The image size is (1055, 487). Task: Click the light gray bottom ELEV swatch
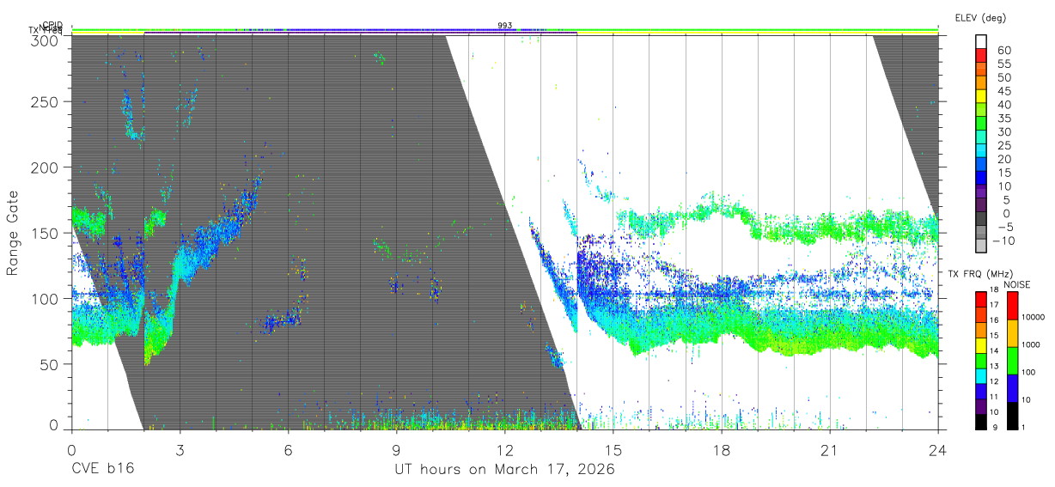click(982, 247)
